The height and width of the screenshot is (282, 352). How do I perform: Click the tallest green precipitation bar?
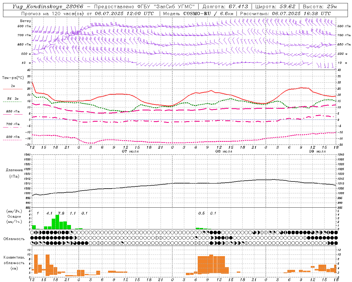57,222
